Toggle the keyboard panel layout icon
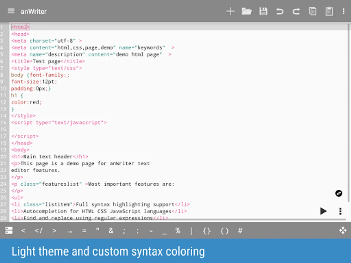 (9, 231)
